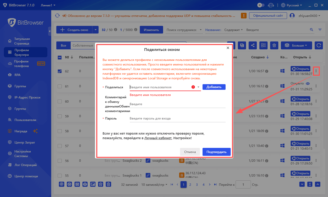The height and width of the screenshot is (197, 328).
Task: Click Отмена in the dialog
Action: pyautogui.click(x=190, y=152)
